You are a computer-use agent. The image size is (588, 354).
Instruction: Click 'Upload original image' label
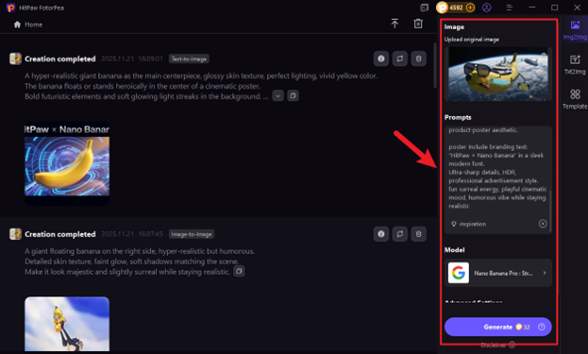(472, 40)
